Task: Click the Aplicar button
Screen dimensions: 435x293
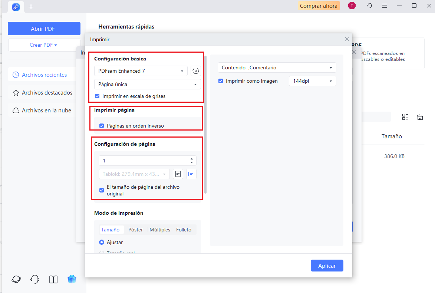Action: pyautogui.click(x=327, y=266)
